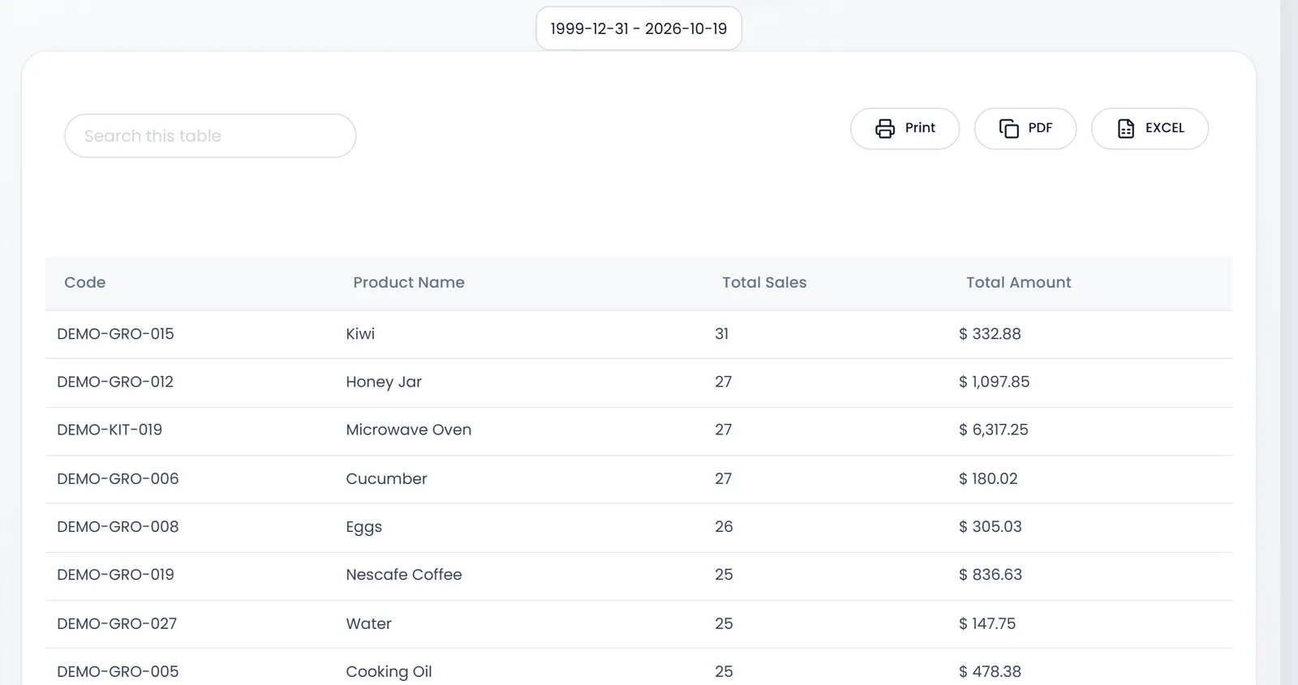Export the table via PDF label
Viewport: 1298px width, 685px height.
tap(1040, 128)
